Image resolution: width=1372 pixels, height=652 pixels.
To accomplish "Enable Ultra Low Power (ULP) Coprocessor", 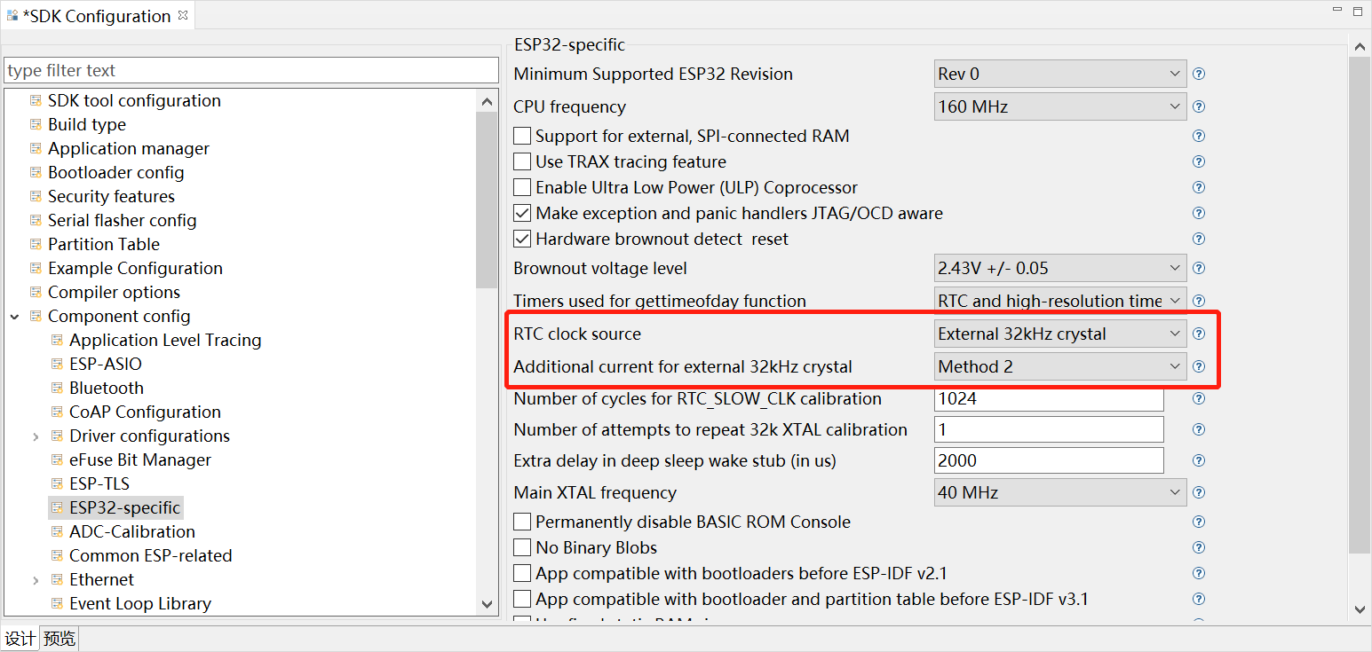I will [522, 187].
